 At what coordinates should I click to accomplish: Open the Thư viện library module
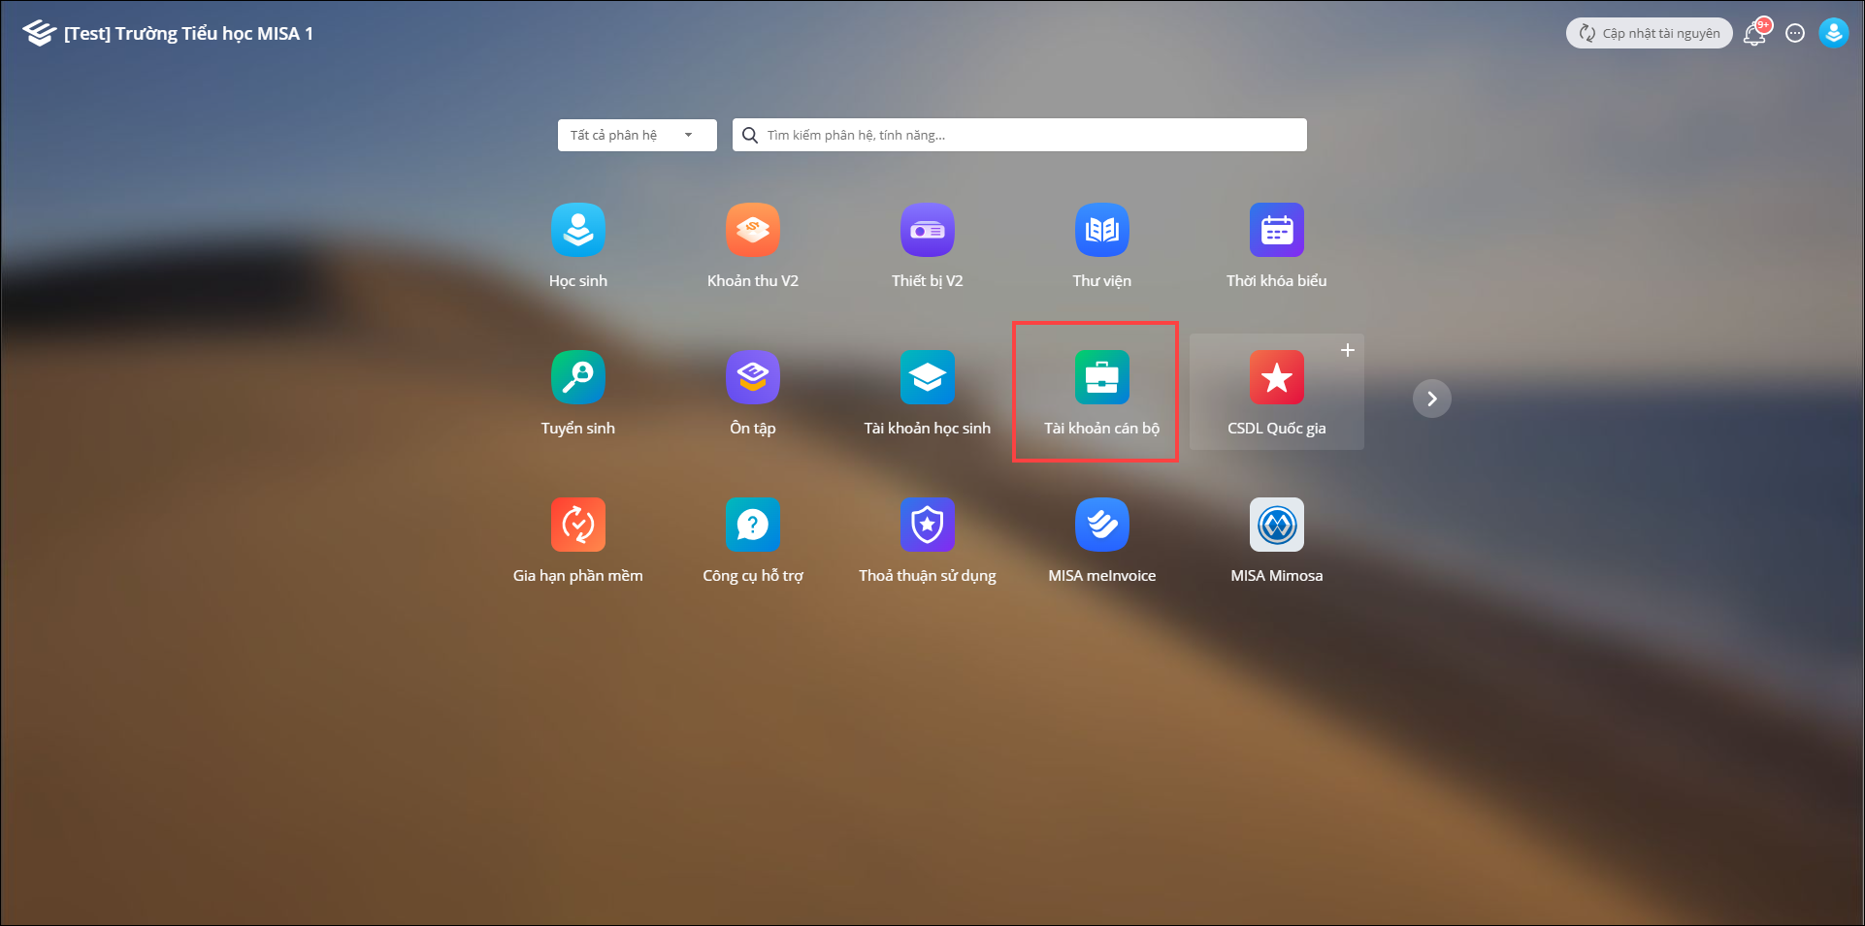point(1101,231)
